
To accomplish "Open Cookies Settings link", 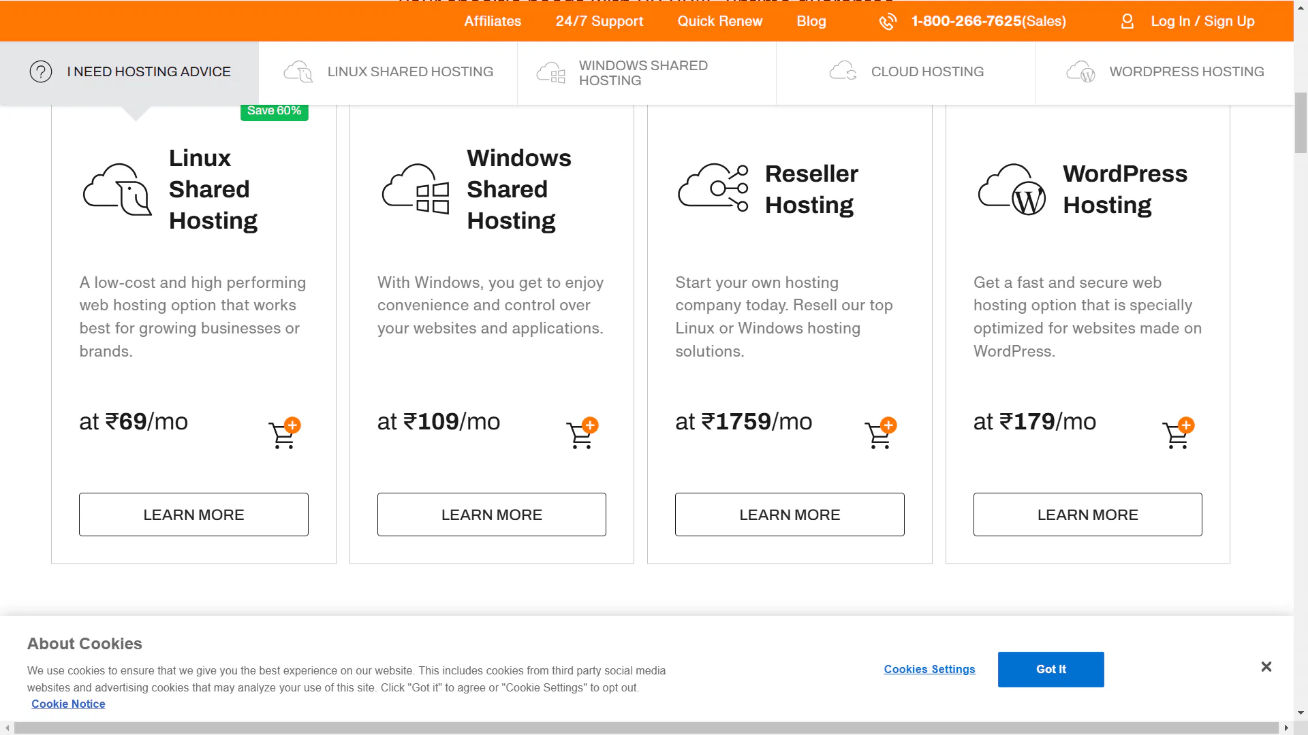I will point(929,670).
